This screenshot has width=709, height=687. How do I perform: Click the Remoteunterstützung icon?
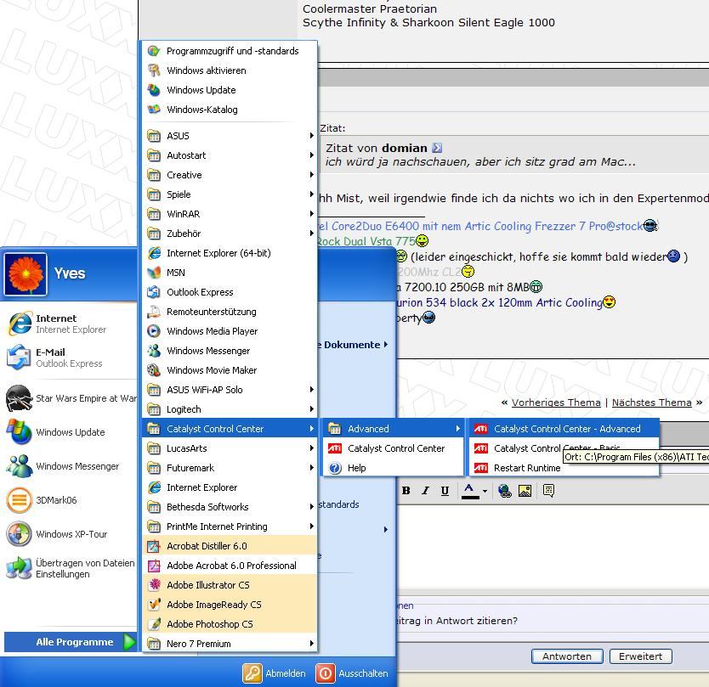[154, 312]
